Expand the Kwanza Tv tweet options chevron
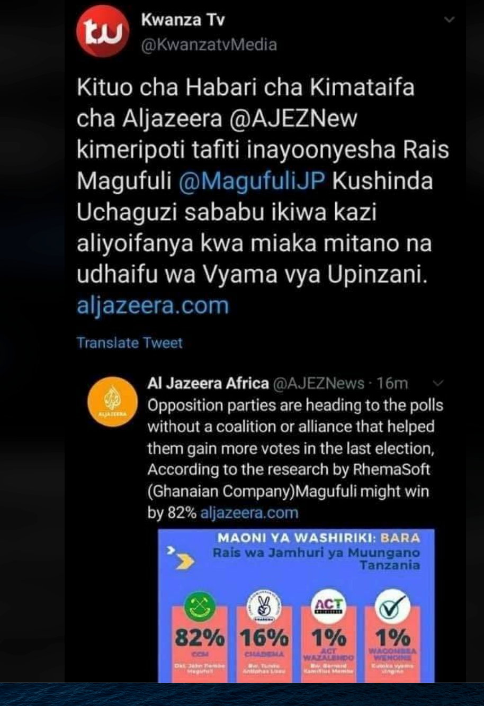This screenshot has width=484, height=706. click(450, 20)
